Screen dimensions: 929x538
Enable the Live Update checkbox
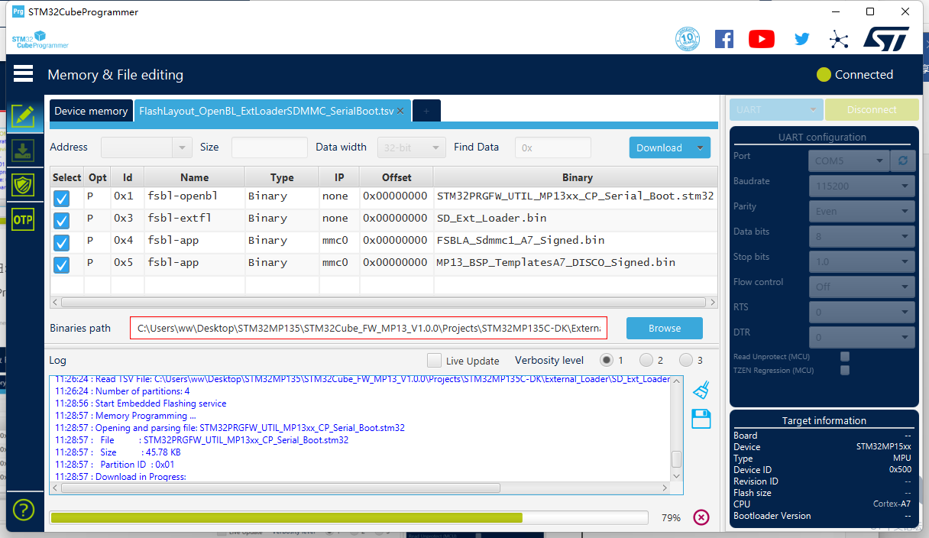(x=434, y=360)
